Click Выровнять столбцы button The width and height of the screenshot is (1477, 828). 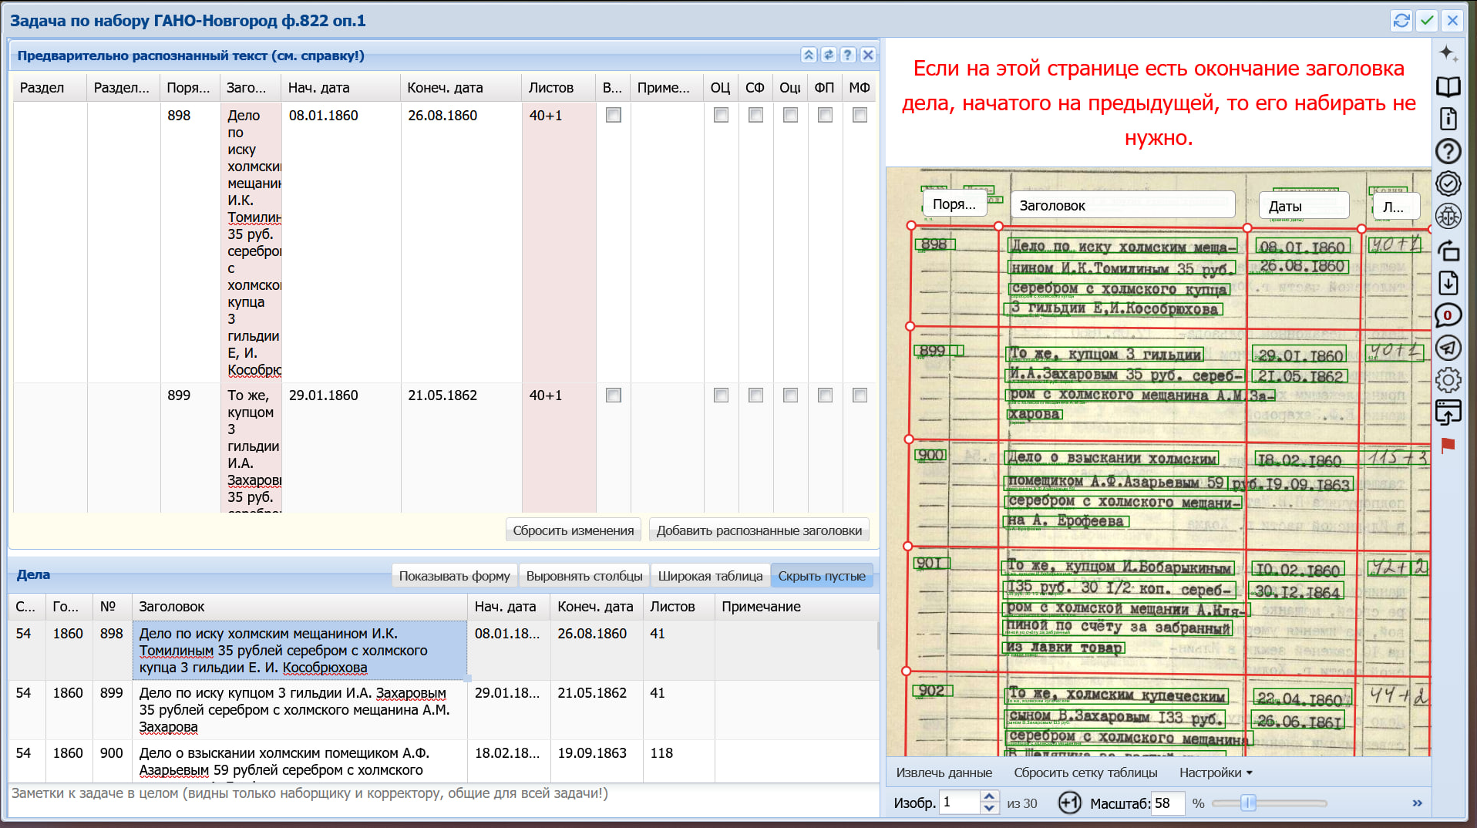point(584,576)
